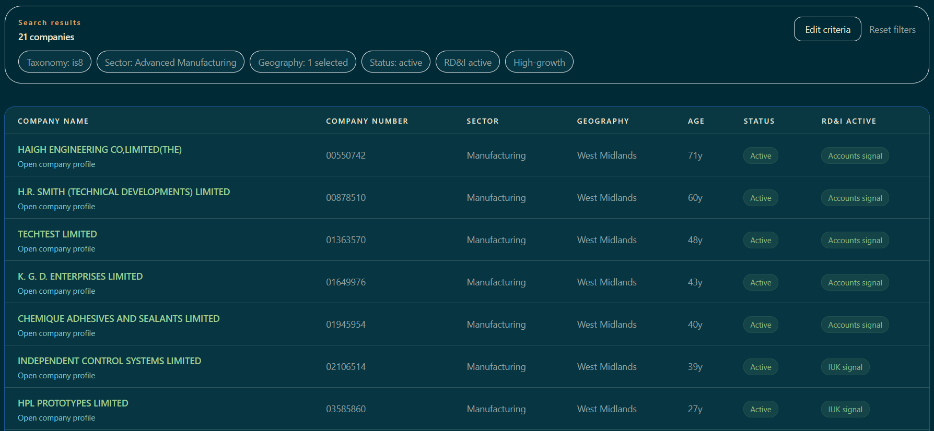Open company profile under Independent Control Systems
The image size is (934, 431).
coord(56,376)
